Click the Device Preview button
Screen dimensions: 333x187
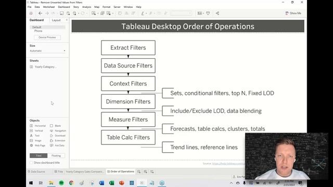click(x=47, y=37)
